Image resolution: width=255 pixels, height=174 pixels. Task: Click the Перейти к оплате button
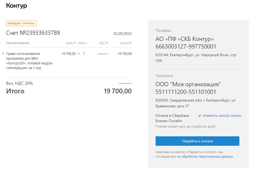[x=197, y=141]
